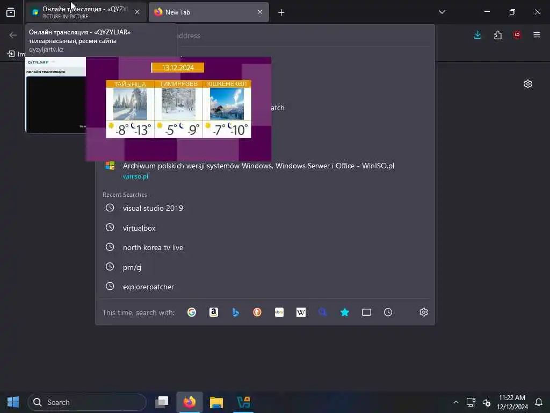550x413 pixels.
Task: Open the Firefox hamburger application menu
Action: coord(537,35)
